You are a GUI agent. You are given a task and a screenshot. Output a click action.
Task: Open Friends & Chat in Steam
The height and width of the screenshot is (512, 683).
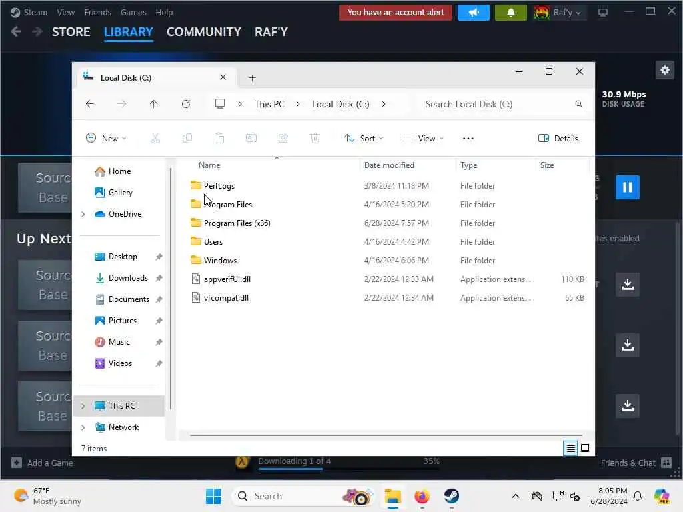point(636,463)
